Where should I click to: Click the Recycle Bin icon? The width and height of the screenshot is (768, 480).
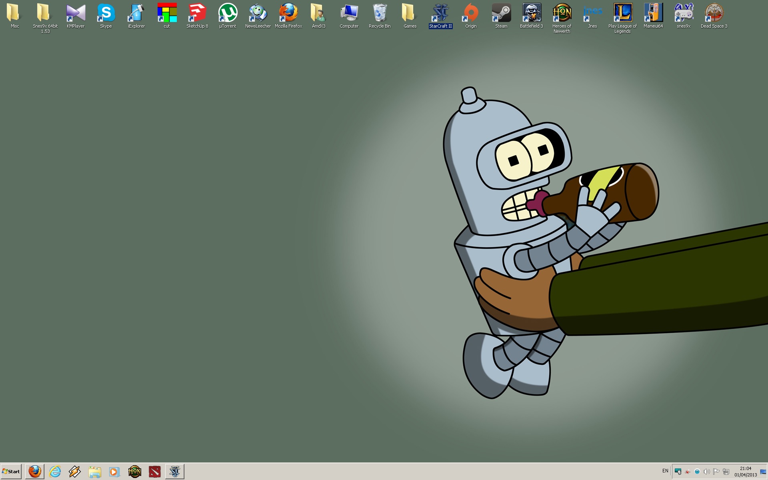pyautogui.click(x=380, y=13)
